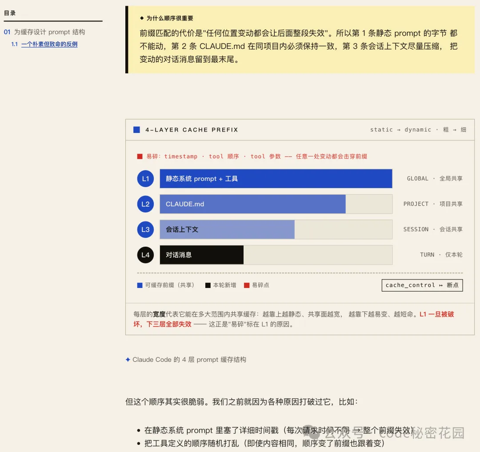Viewport: 480px width, 452px height.
Task: Click blue legend swatch 可缓存前缀
Action: 140,285
